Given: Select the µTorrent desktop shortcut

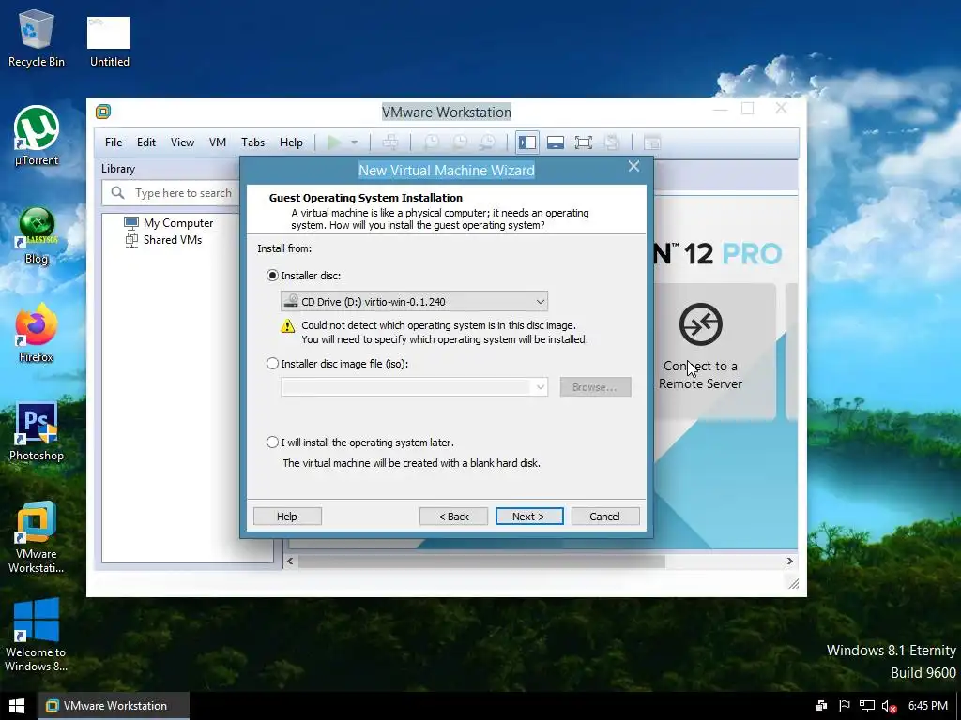Looking at the screenshot, I should [x=37, y=136].
